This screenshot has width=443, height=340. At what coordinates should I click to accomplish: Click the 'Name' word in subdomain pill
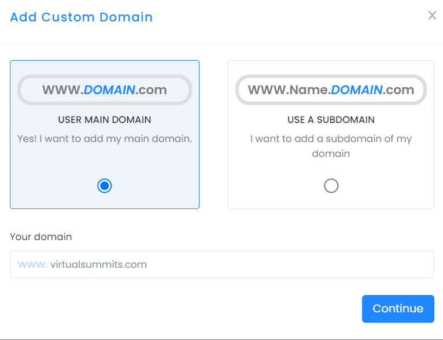click(x=308, y=90)
